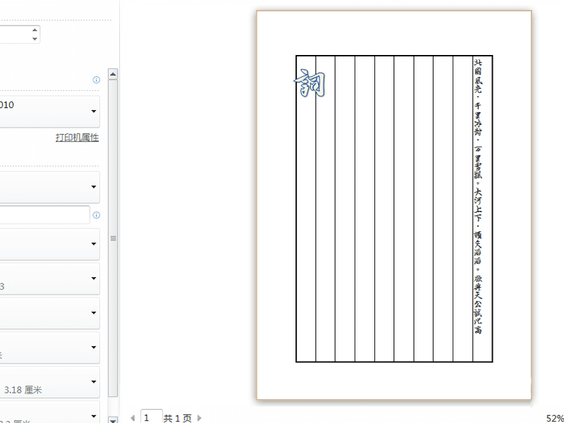Open the printer selection dropdown ending in 010
This screenshot has height=423, width=564.
(x=49, y=111)
